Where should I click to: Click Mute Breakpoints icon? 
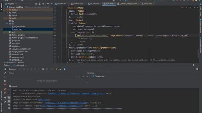[x=5, y=93]
